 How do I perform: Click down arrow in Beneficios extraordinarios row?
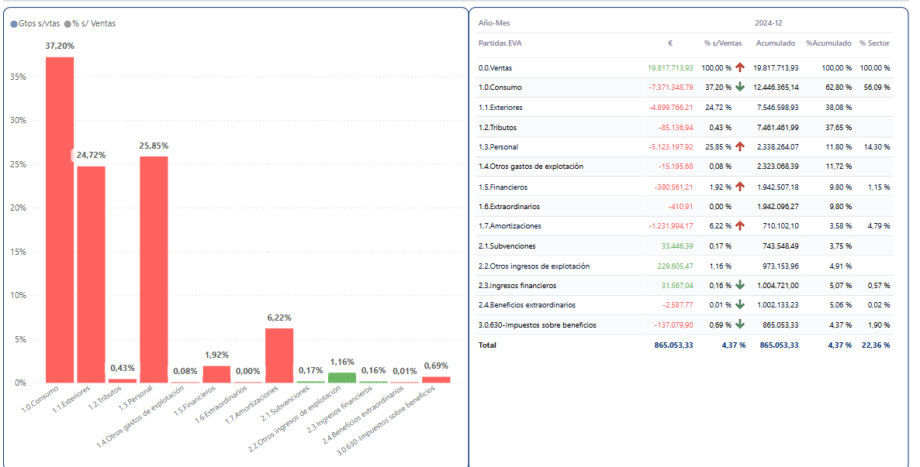click(740, 304)
